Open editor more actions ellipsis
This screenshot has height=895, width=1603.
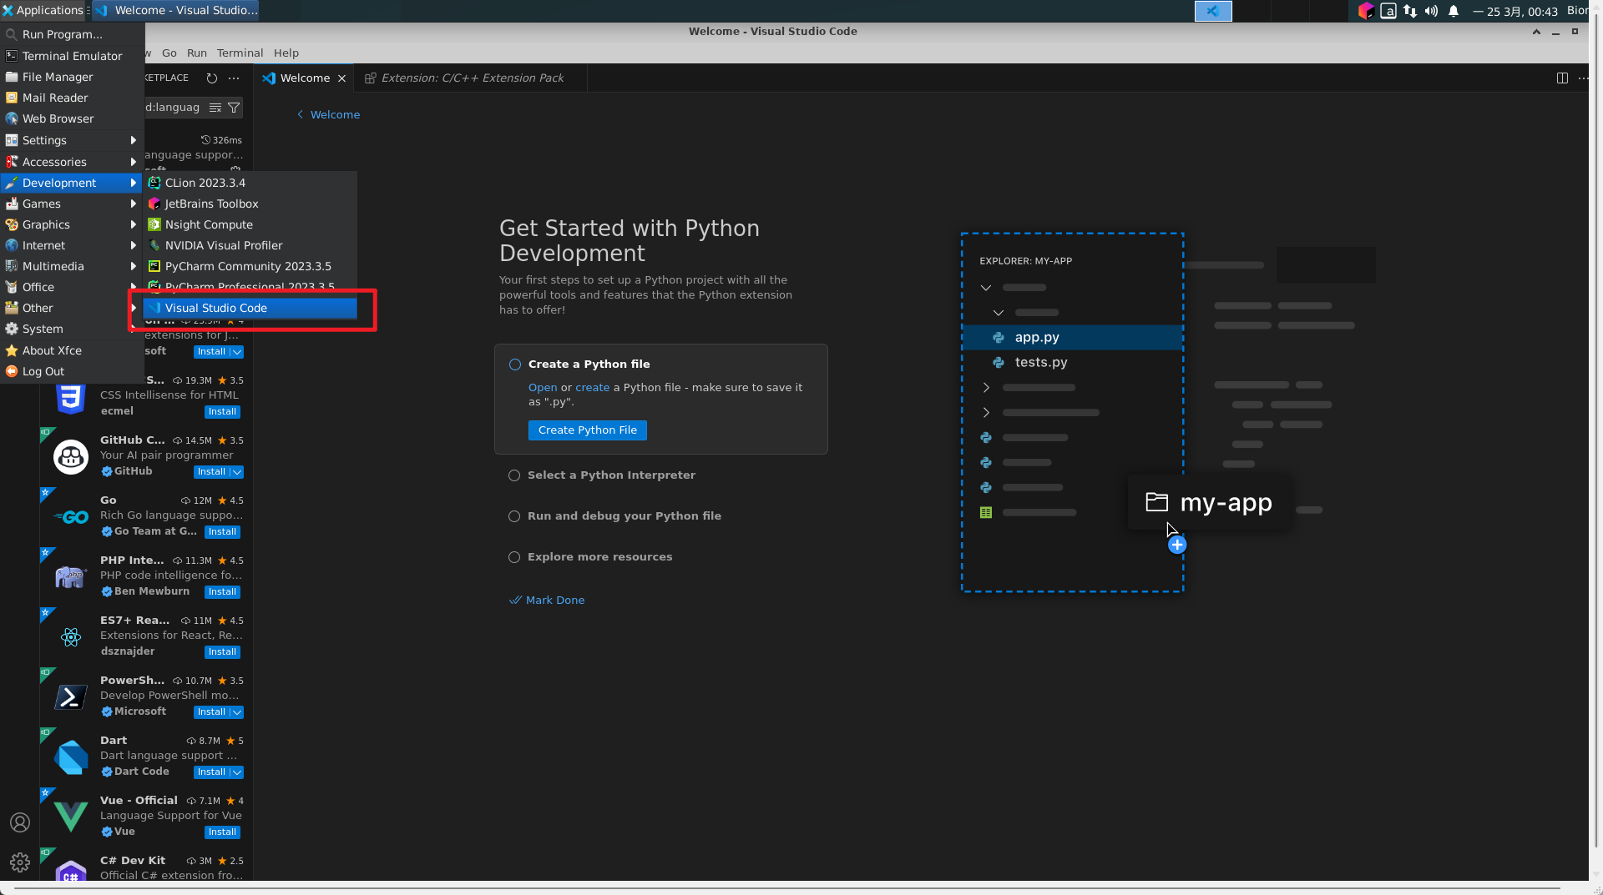click(1583, 78)
